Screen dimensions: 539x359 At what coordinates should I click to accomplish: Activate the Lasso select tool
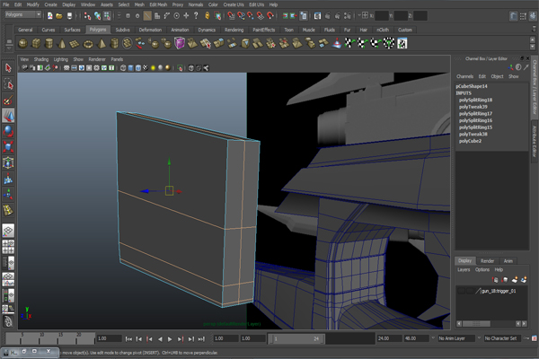click(x=8, y=83)
